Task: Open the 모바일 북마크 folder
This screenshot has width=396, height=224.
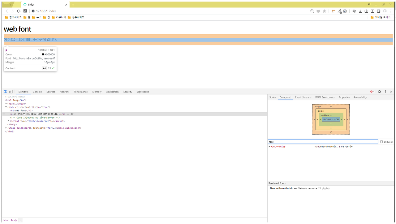Action: 381,17
